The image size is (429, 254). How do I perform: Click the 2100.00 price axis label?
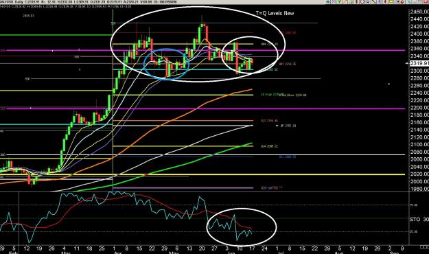(x=419, y=145)
